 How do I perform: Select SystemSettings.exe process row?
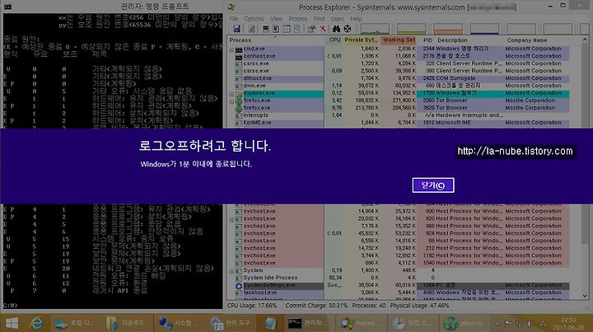tap(399, 285)
